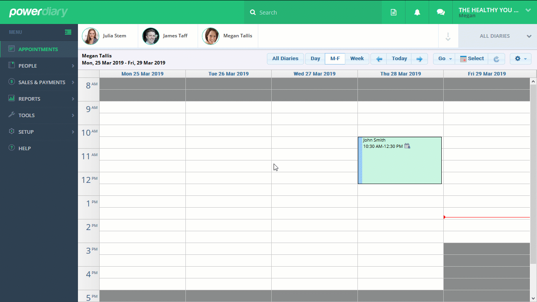The width and height of the screenshot is (537, 302).
Task: Click the search magnifier icon
Action: (253, 13)
